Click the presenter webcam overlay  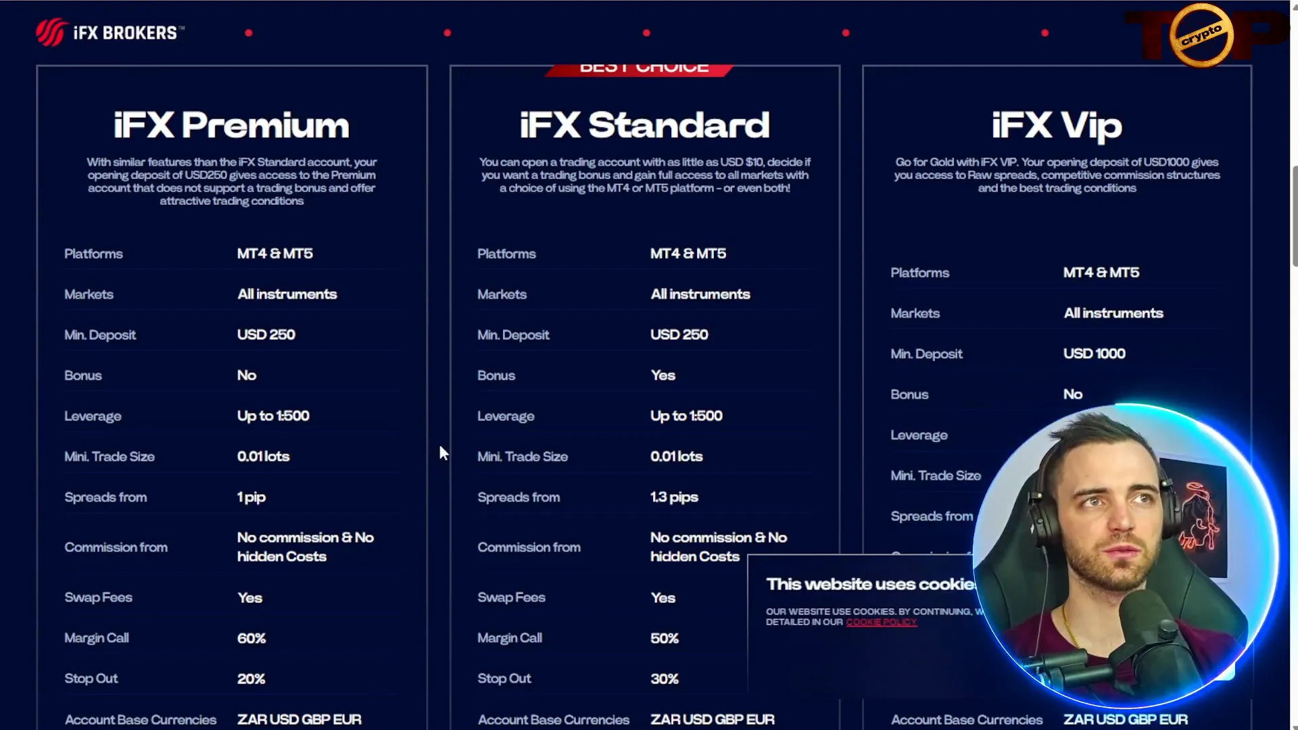[1126, 556]
